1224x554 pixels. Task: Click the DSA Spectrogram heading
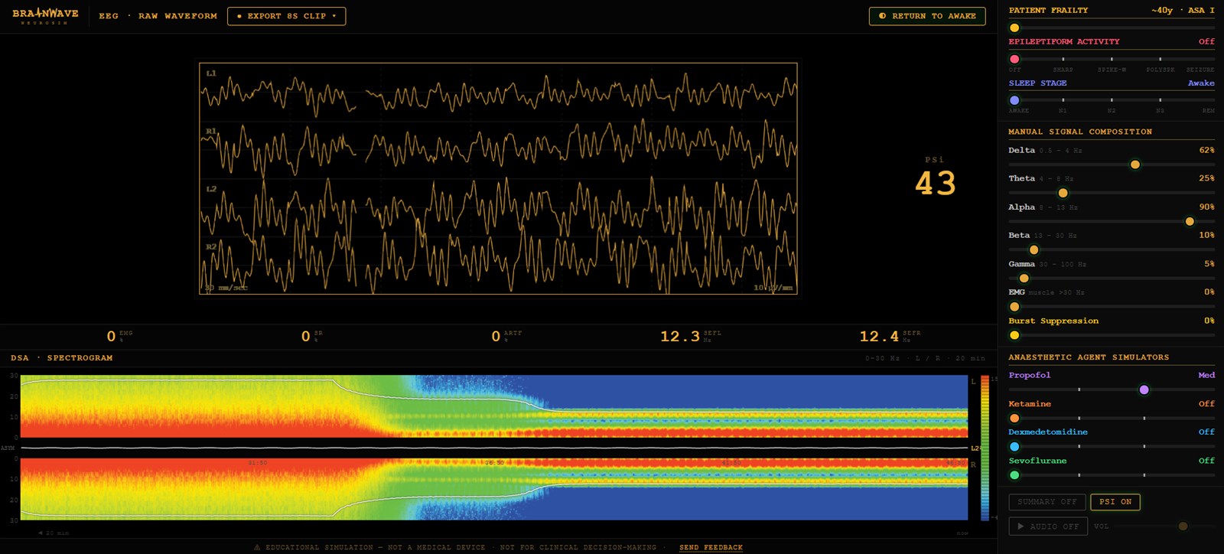(x=61, y=358)
